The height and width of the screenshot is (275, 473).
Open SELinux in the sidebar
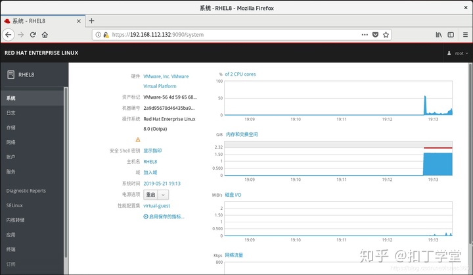32,205
